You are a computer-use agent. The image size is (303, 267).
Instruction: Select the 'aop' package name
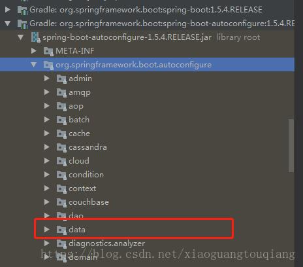point(76,107)
